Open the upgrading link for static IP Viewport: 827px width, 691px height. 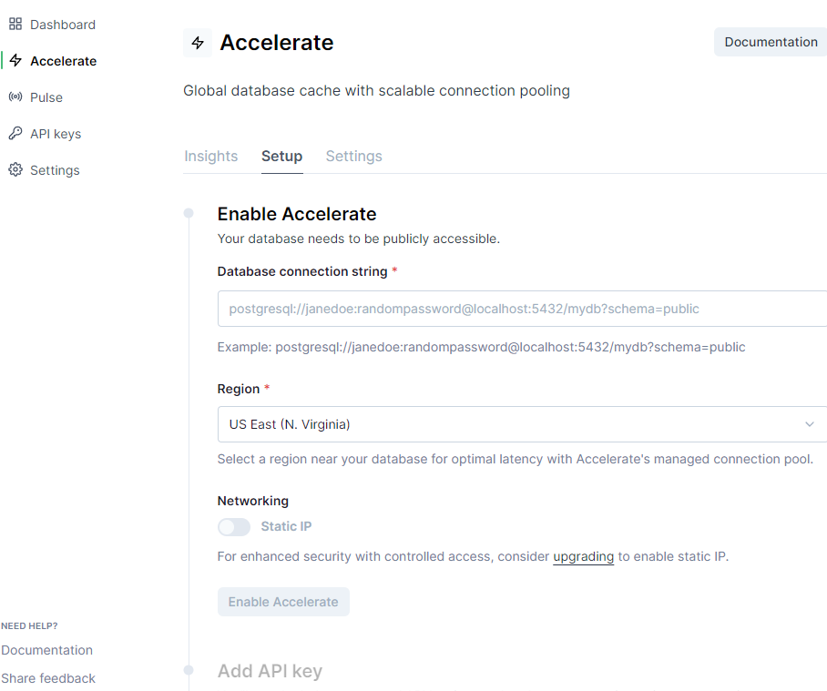(x=583, y=556)
